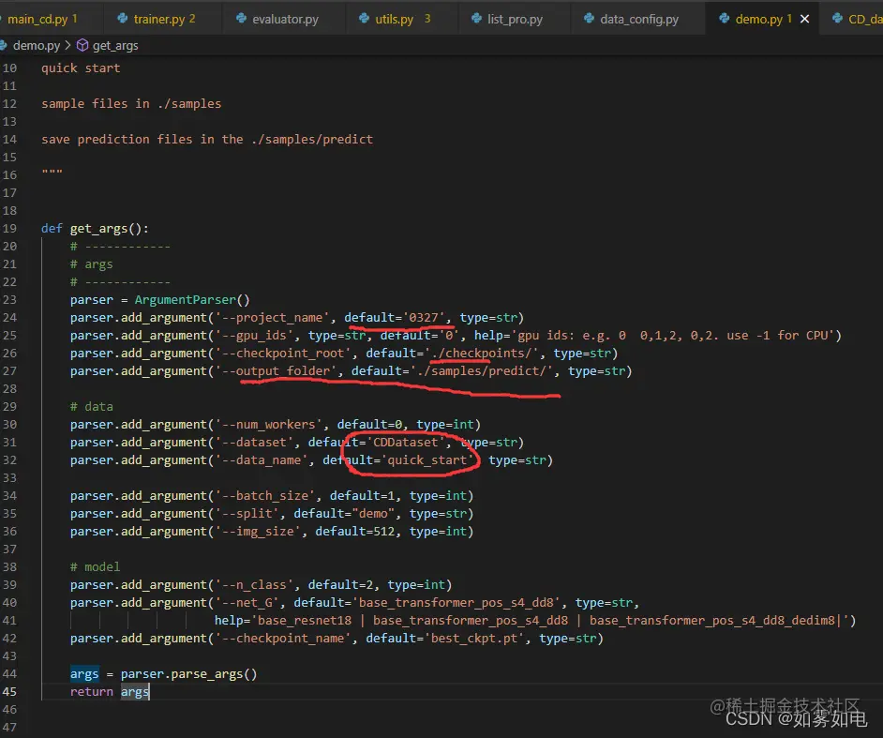Viewport: 883px width, 738px height.
Task: Click Python icon on utils.py tab
Action: (x=364, y=19)
